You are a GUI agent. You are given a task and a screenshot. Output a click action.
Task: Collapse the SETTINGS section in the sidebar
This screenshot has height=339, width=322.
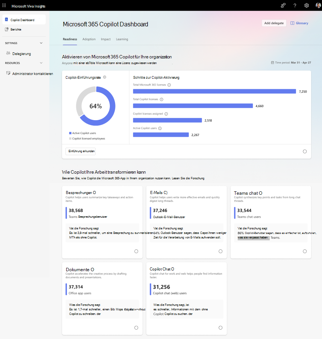[41, 43]
